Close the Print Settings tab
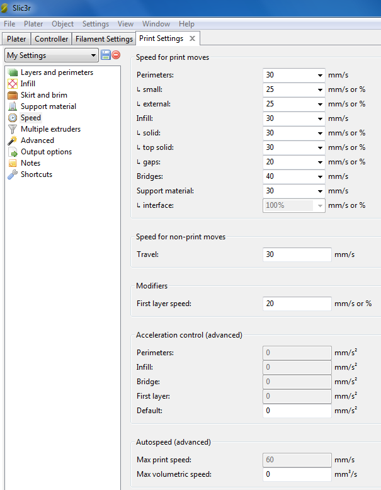Image resolution: width=381 pixels, height=490 pixels. (192, 38)
